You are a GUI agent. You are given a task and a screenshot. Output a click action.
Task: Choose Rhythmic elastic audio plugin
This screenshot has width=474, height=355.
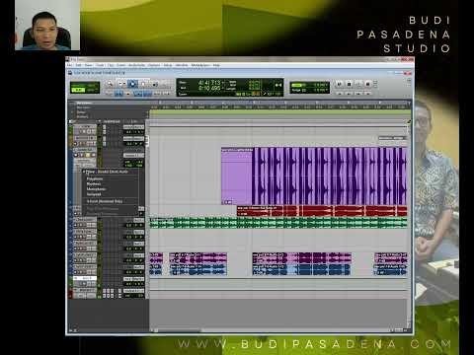111,184
